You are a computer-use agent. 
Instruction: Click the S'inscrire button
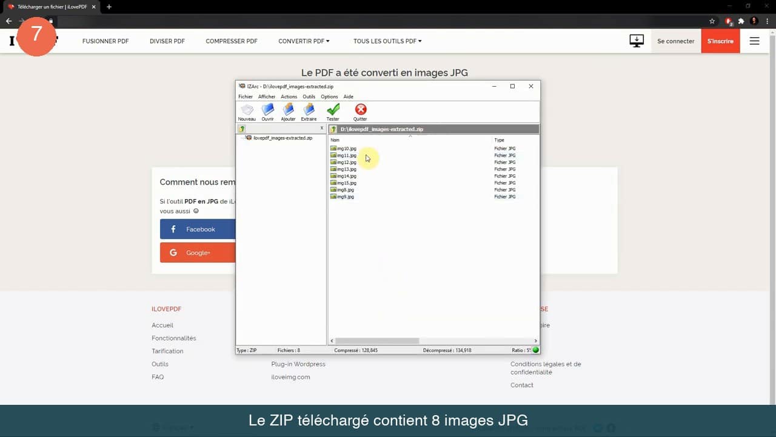point(720,41)
